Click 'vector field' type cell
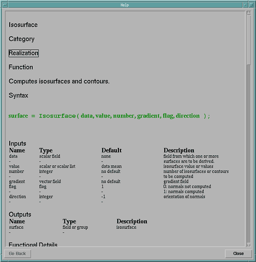The image size is (256, 262). coord(50,181)
